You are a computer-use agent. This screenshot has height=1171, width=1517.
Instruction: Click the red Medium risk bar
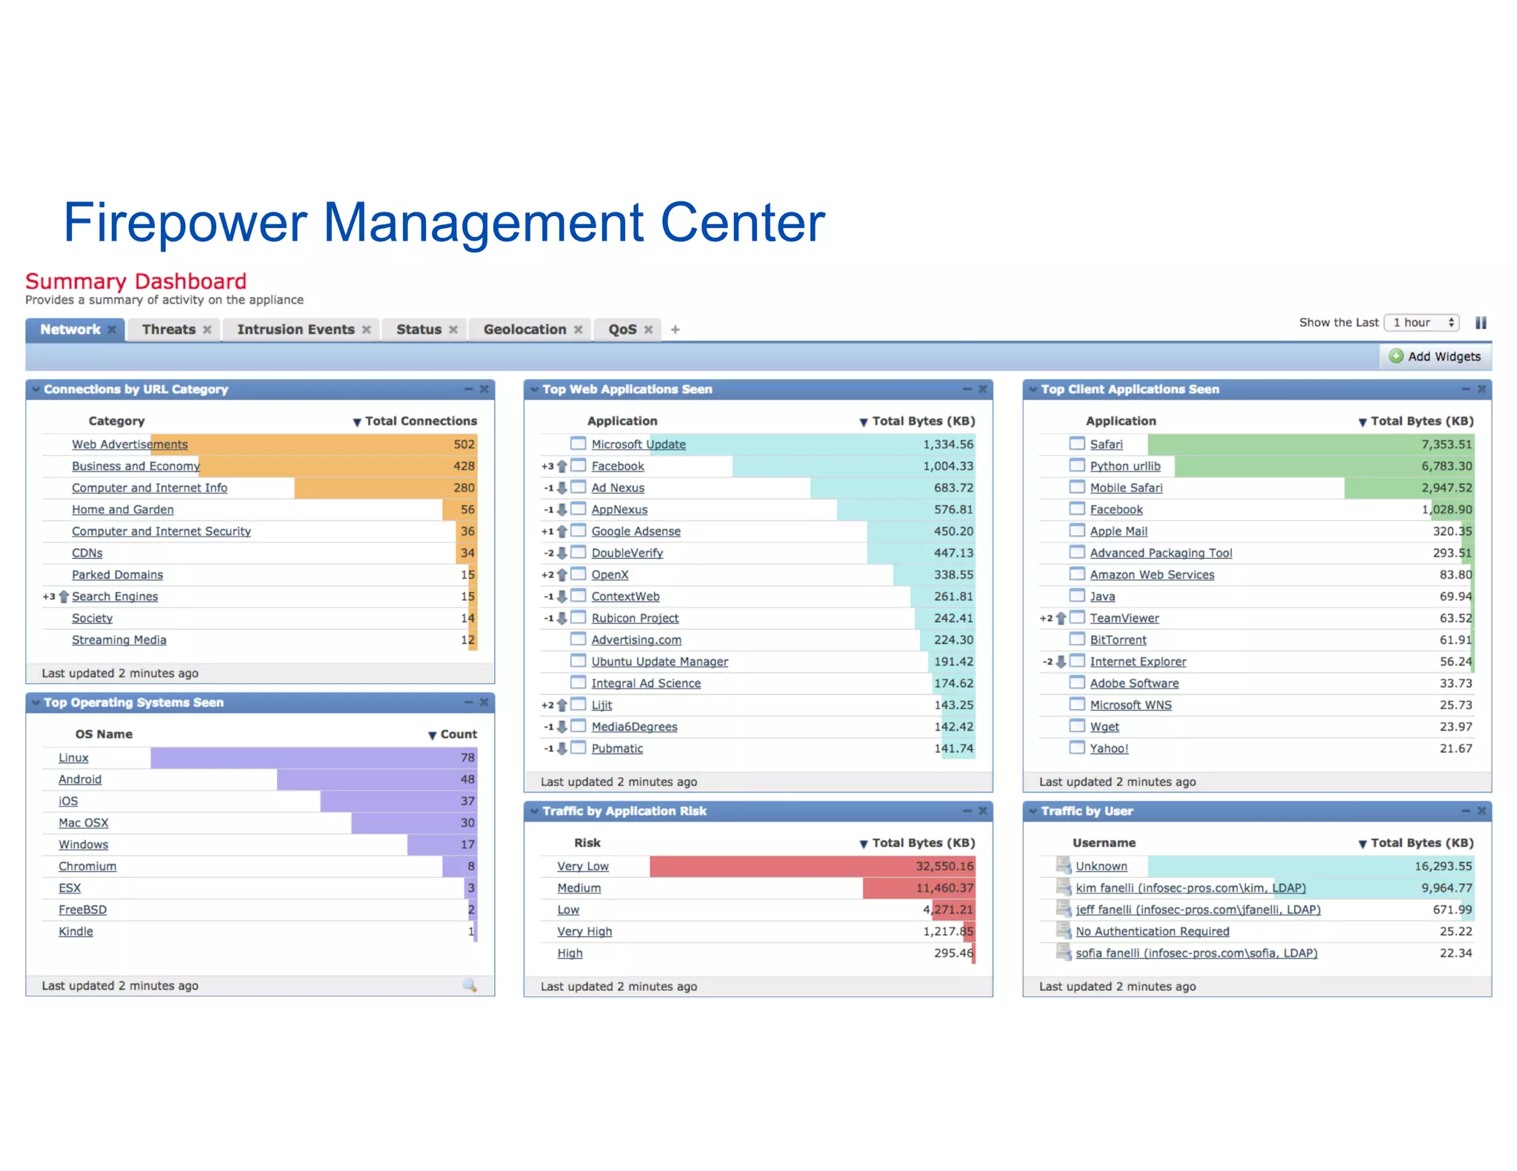(919, 888)
